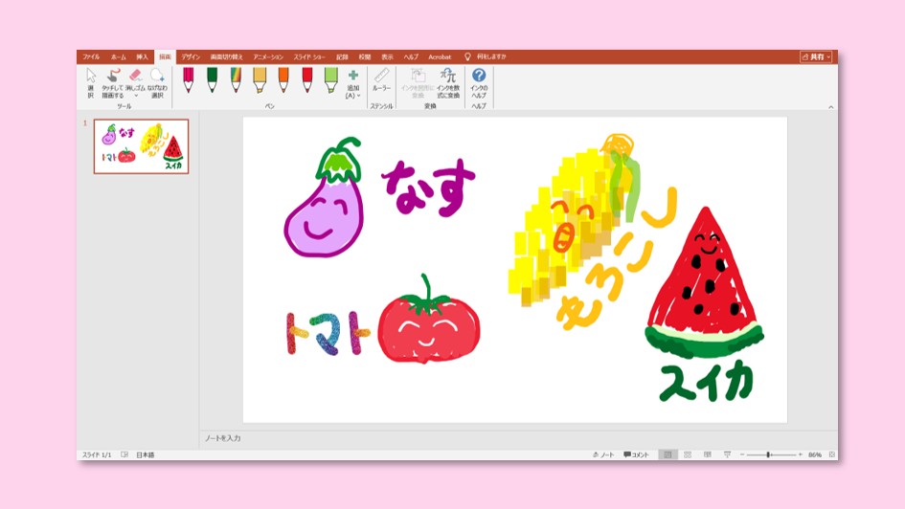Switch to normal view icon
Viewport: 905px width, 509px height.
(667, 454)
